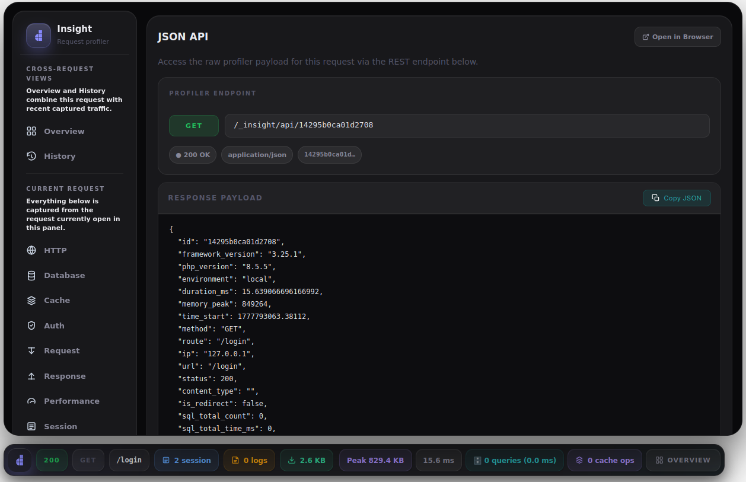Click the greyed GET badge in bottom toolbar
The width and height of the screenshot is (746, 482).
[x=88, y=460]
